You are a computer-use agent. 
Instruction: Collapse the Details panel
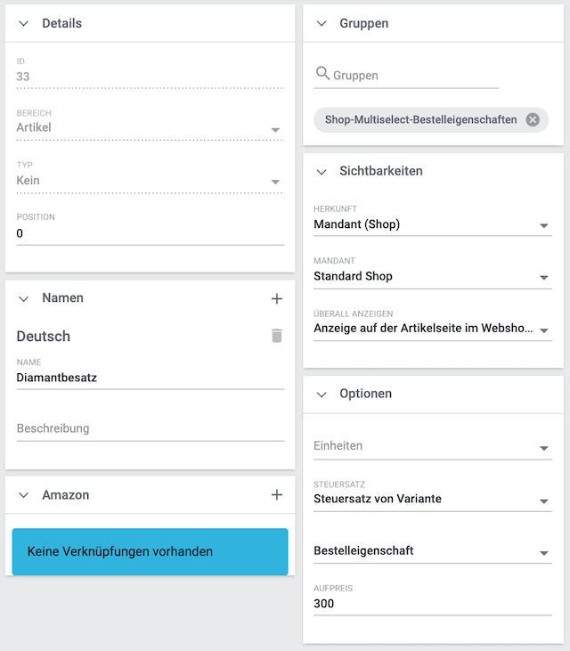[24, 24]
